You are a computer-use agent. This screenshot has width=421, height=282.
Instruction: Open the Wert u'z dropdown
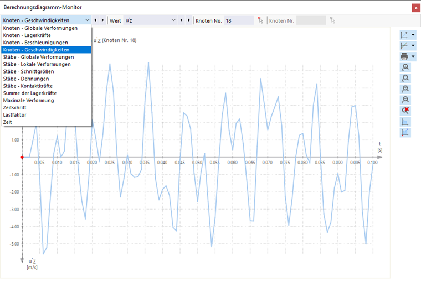point(173,20)
